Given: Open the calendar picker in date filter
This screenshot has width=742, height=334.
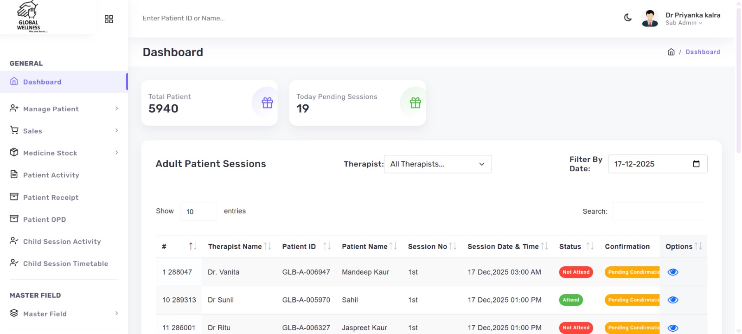Looking at the screenshot, I should point(696,164).
